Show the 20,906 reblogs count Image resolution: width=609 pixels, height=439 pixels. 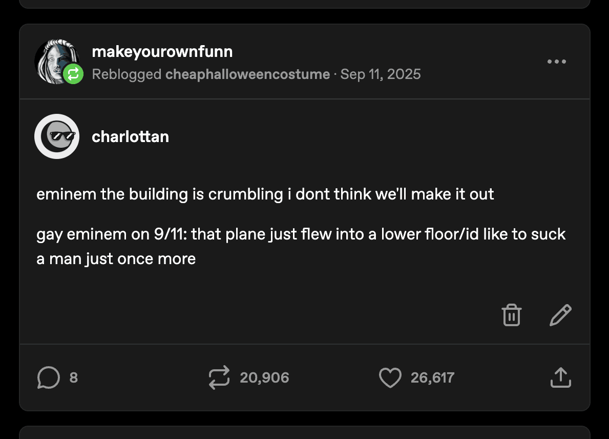click(x=264, y=378)
